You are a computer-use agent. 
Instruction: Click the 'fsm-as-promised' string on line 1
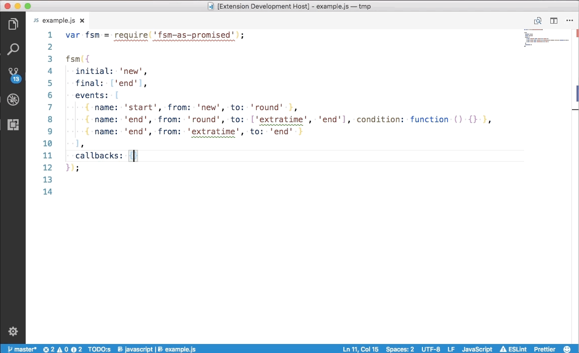click(194, 35)
